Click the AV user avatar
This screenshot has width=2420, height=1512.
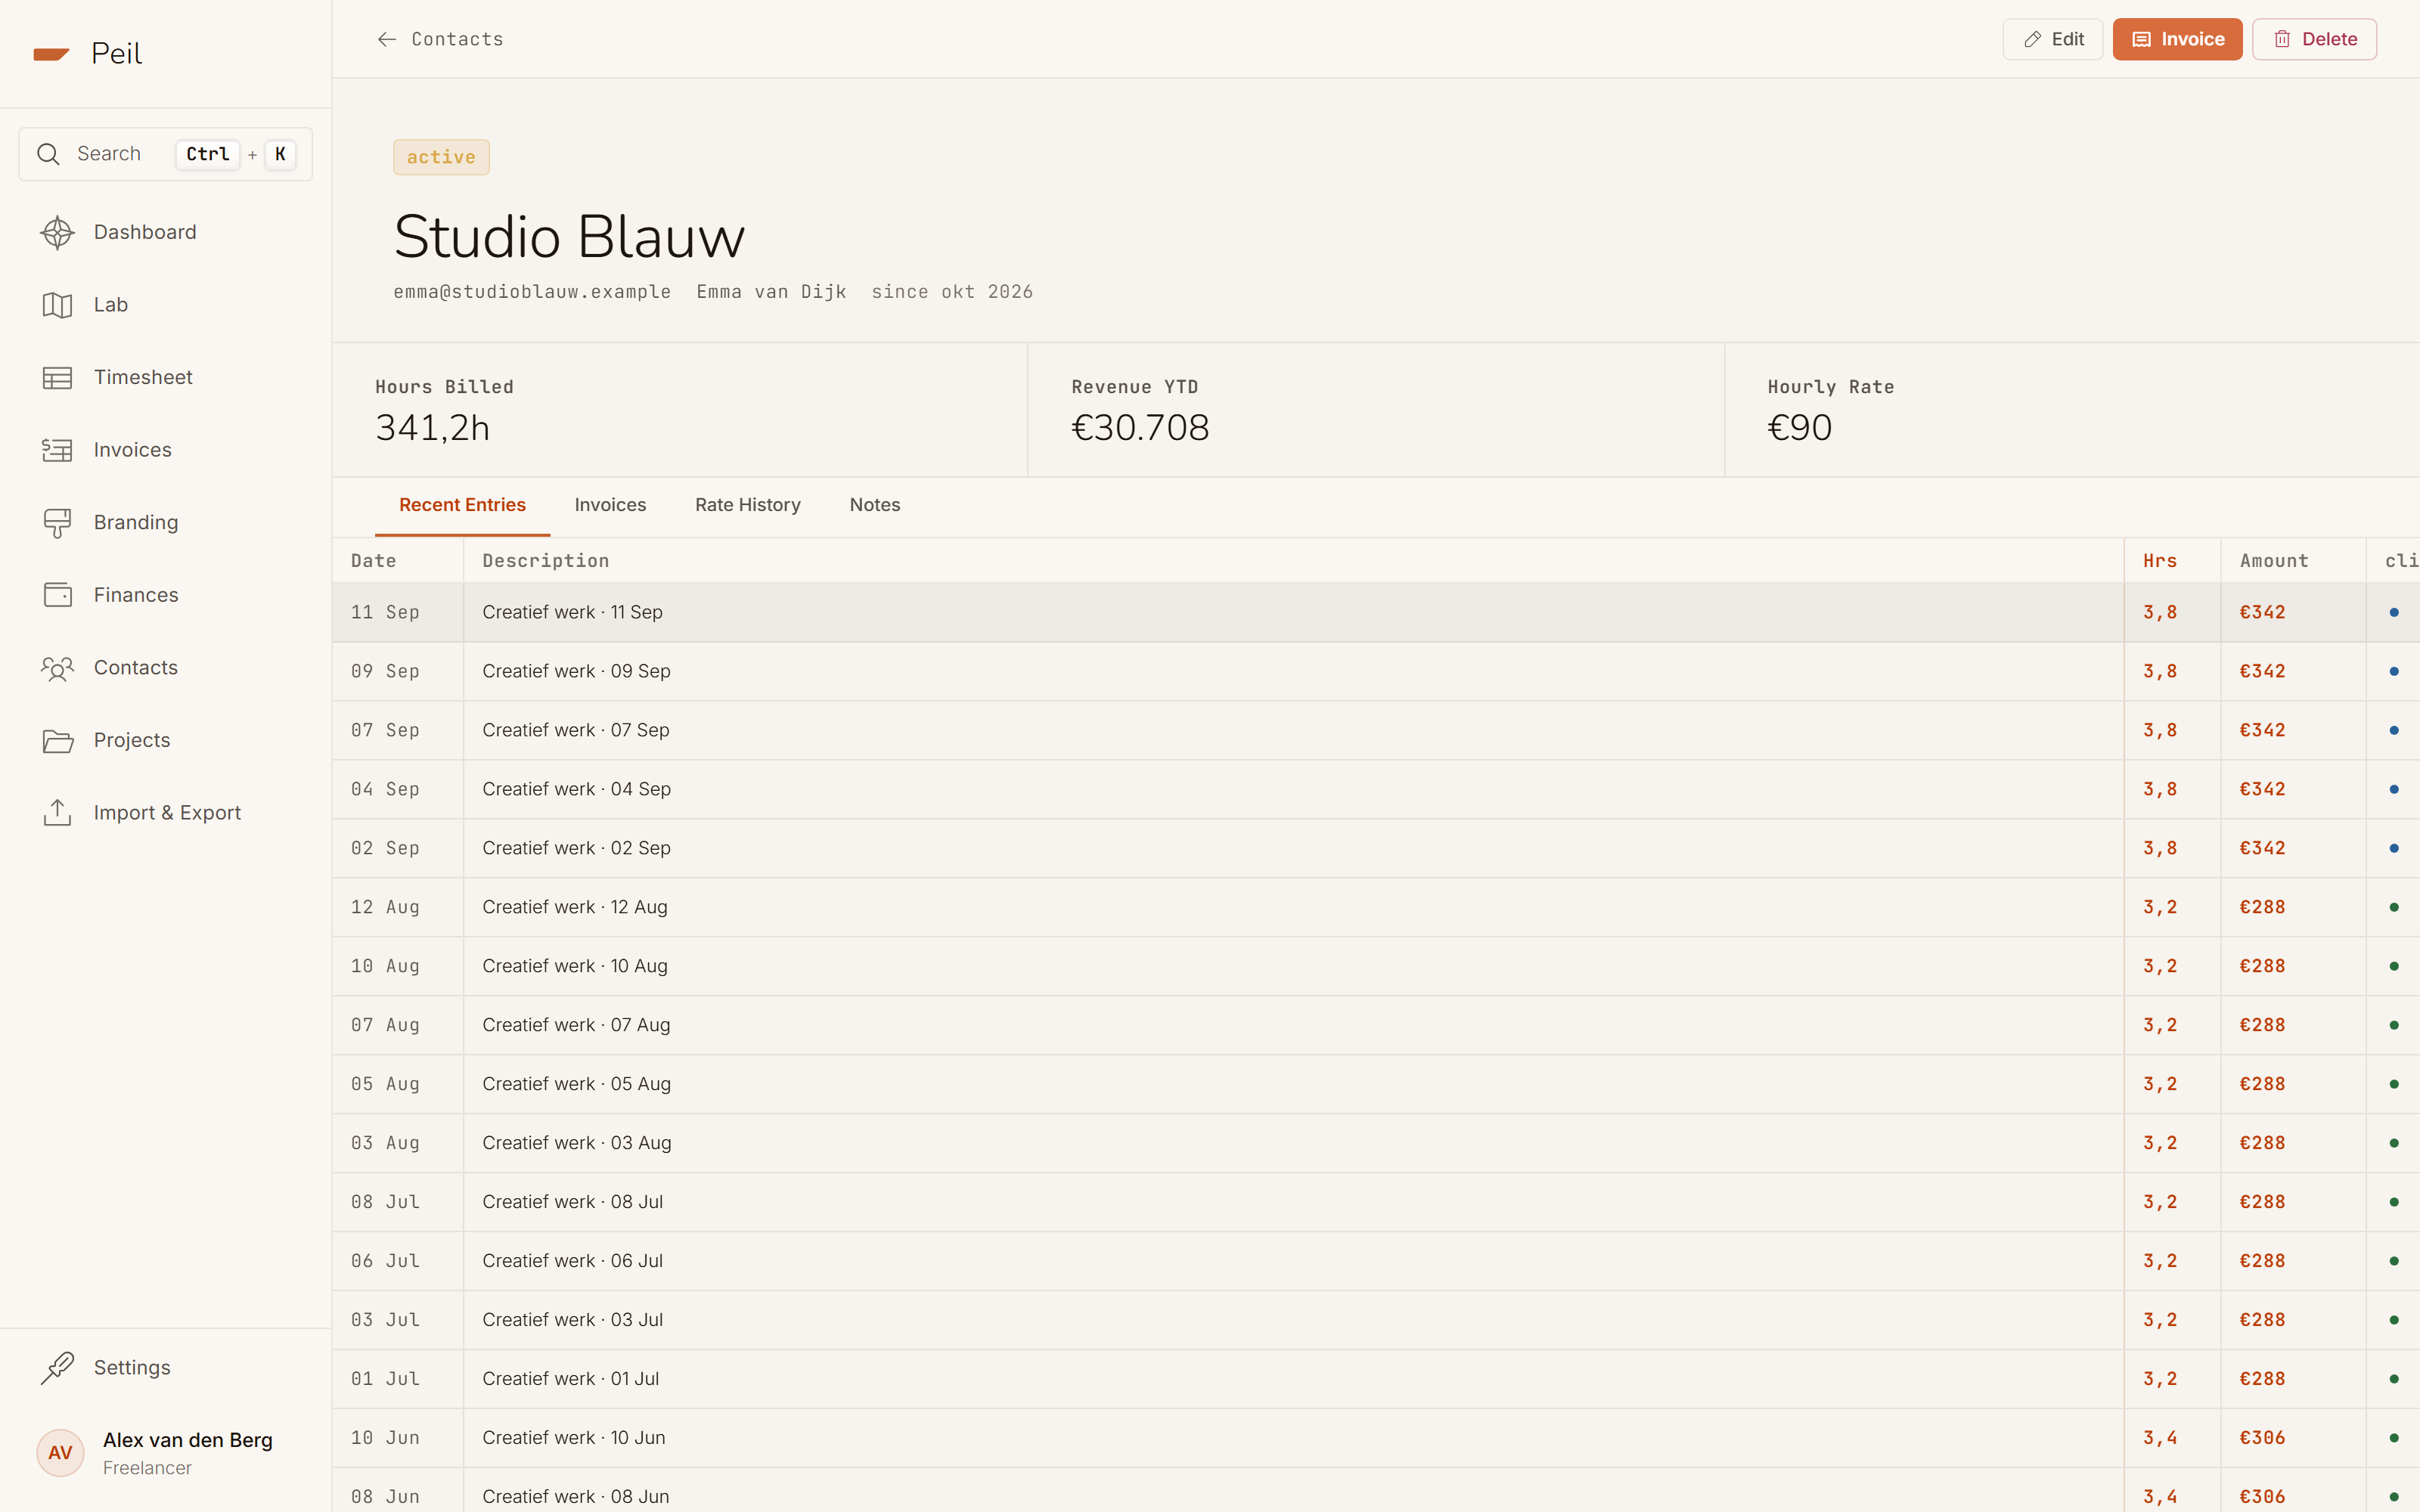pyautogui.click(x=60, y=1452)
